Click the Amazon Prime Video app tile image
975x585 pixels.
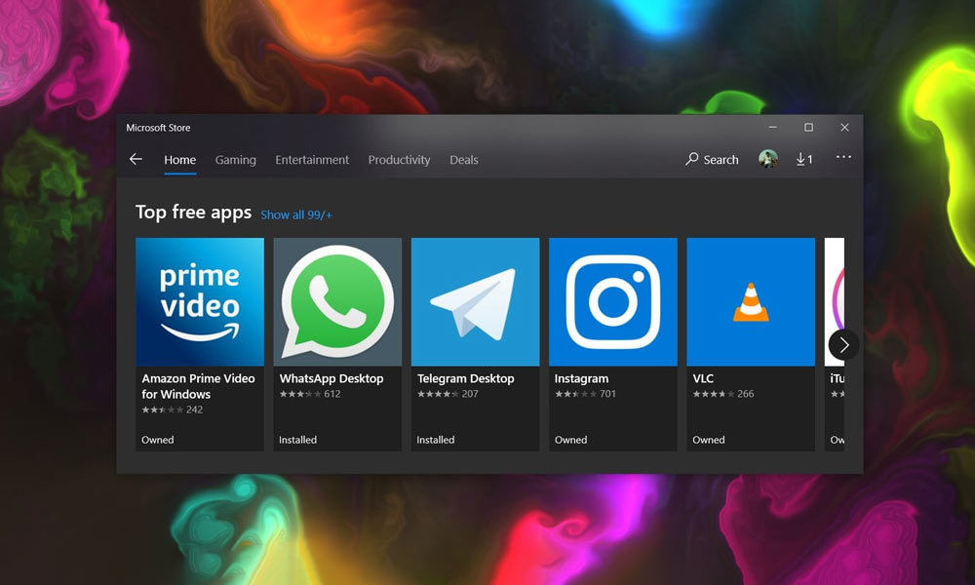point(200,301)
